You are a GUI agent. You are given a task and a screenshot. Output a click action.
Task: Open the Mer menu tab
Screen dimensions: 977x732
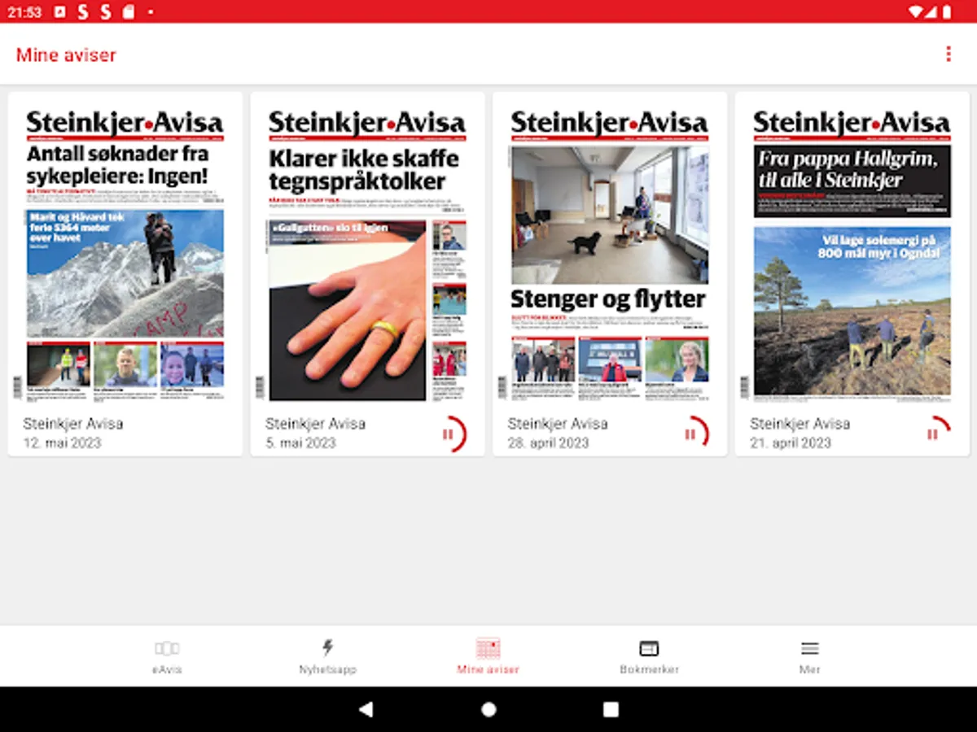[x=809, y=657]
